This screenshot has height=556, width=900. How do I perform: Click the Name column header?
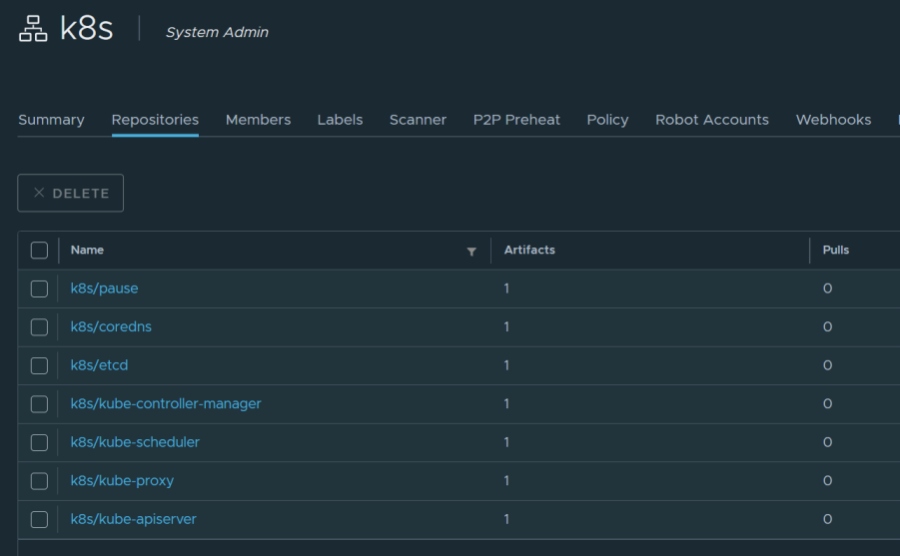coord(87,250)
